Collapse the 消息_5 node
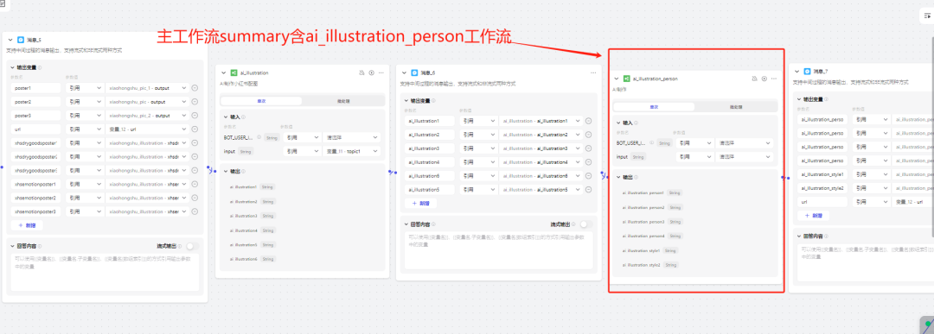 (x=10, y=40)
